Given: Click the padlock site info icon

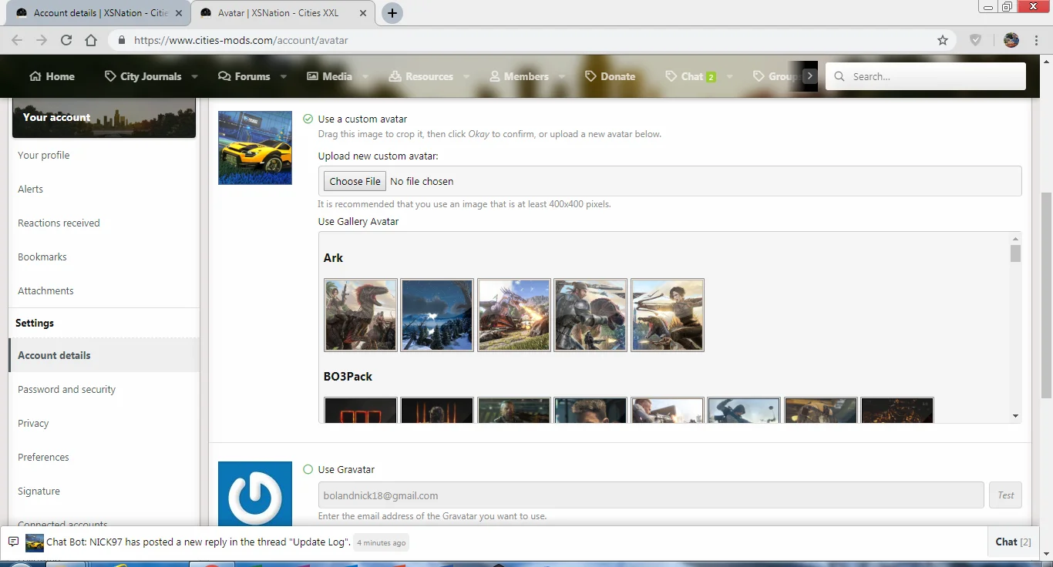Looking at the screenshot, I should pyautogui.click(x=123, y=40).
